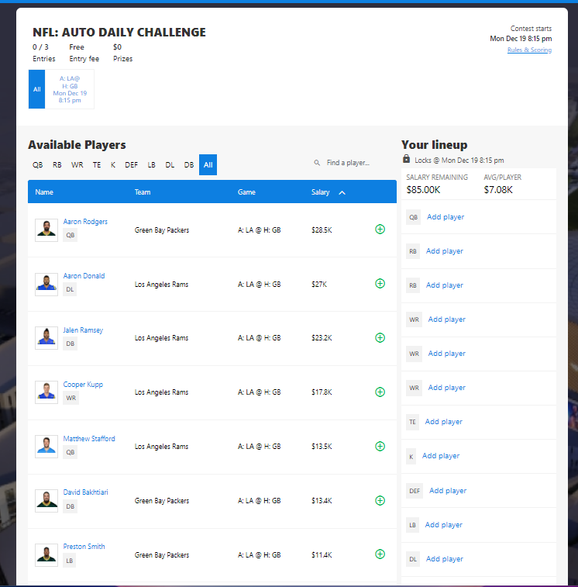This screenshot has height=587, width=578.
Task: Open Preston Smith player photo
Action: [x=46, y=555]
